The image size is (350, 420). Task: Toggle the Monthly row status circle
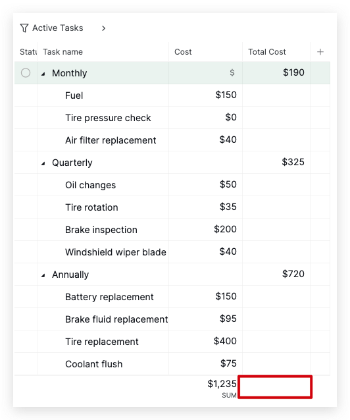26,73
